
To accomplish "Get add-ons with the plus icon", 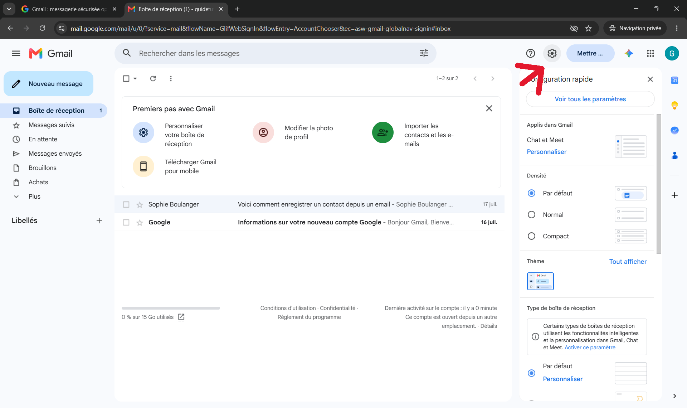I will 674,195.
